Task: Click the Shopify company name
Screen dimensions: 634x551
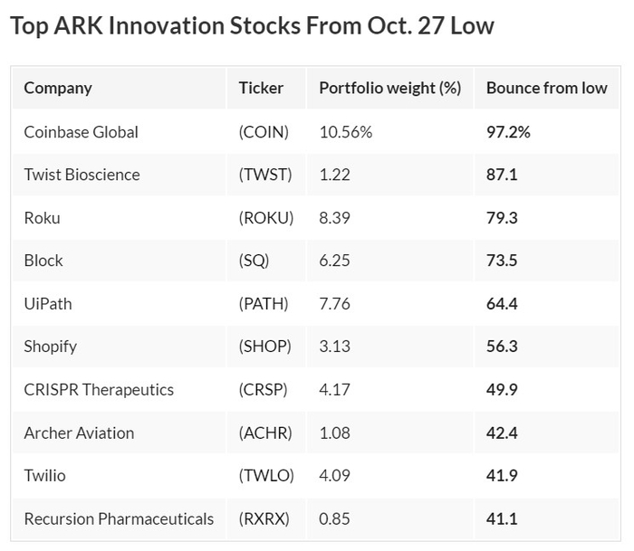Action: click(51, 347)
